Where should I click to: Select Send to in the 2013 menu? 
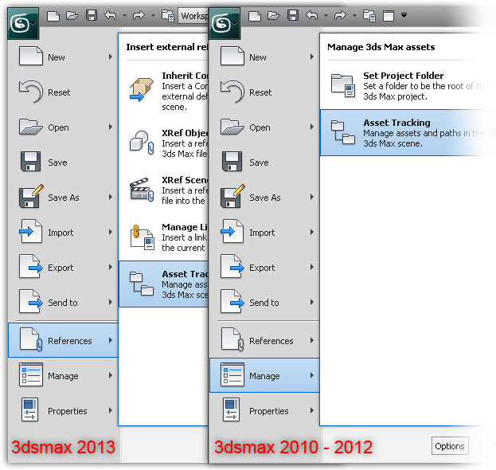click(x=63, y=303)
